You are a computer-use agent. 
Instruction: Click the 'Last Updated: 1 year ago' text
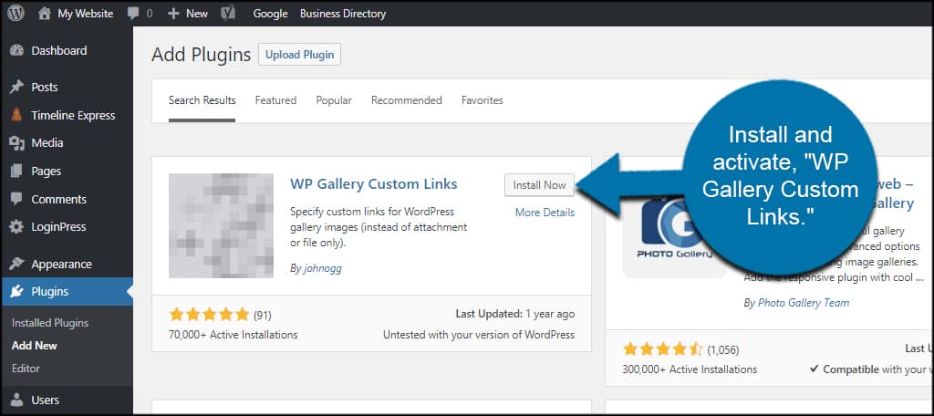click(515, 314)
